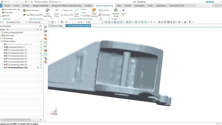The image size is (222, 125).
Task: Click the Undo arrow in title bar
Action: (x=6, y=2)
